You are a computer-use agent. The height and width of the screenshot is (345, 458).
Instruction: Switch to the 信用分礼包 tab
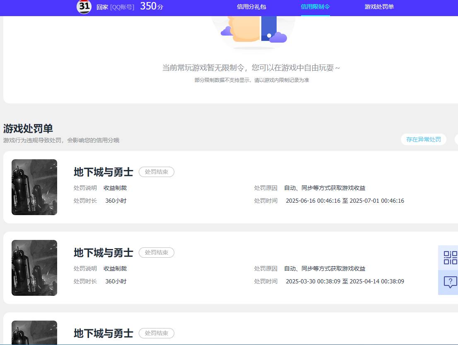point(251,7)
